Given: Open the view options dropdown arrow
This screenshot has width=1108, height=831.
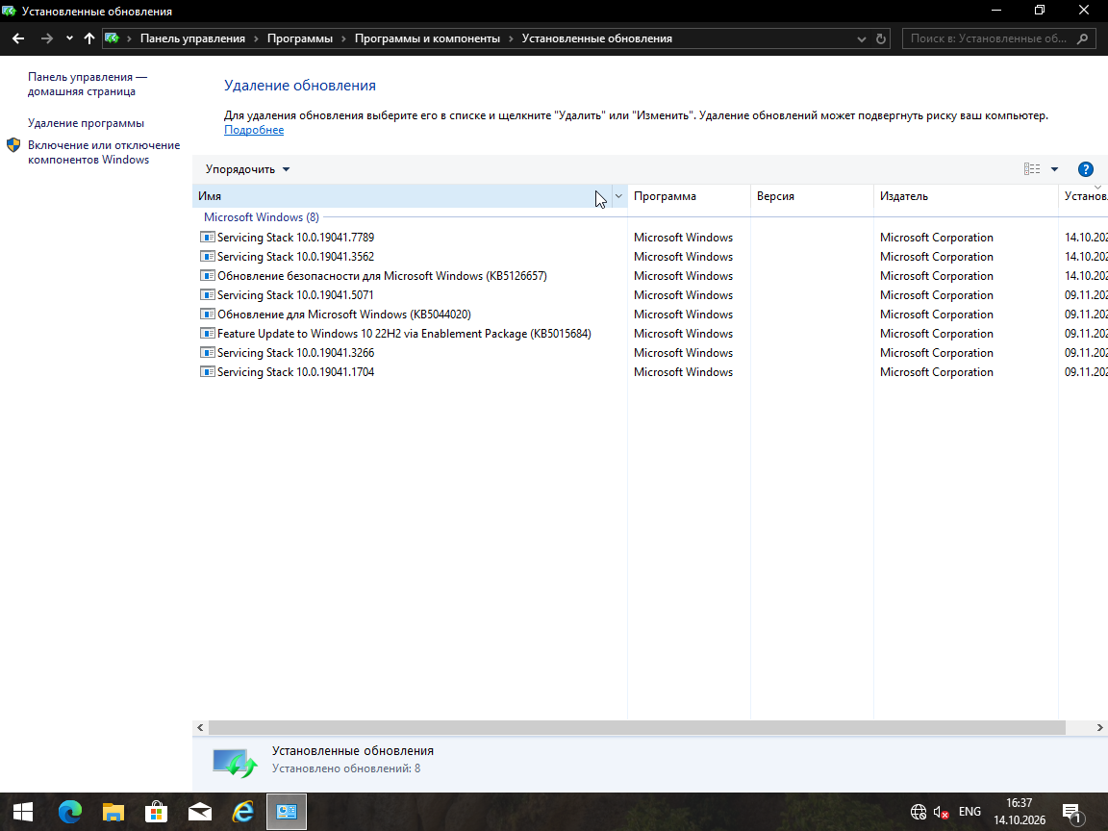Looking at the screenshot, I should pyautogui.click(x=1054, y=169).
